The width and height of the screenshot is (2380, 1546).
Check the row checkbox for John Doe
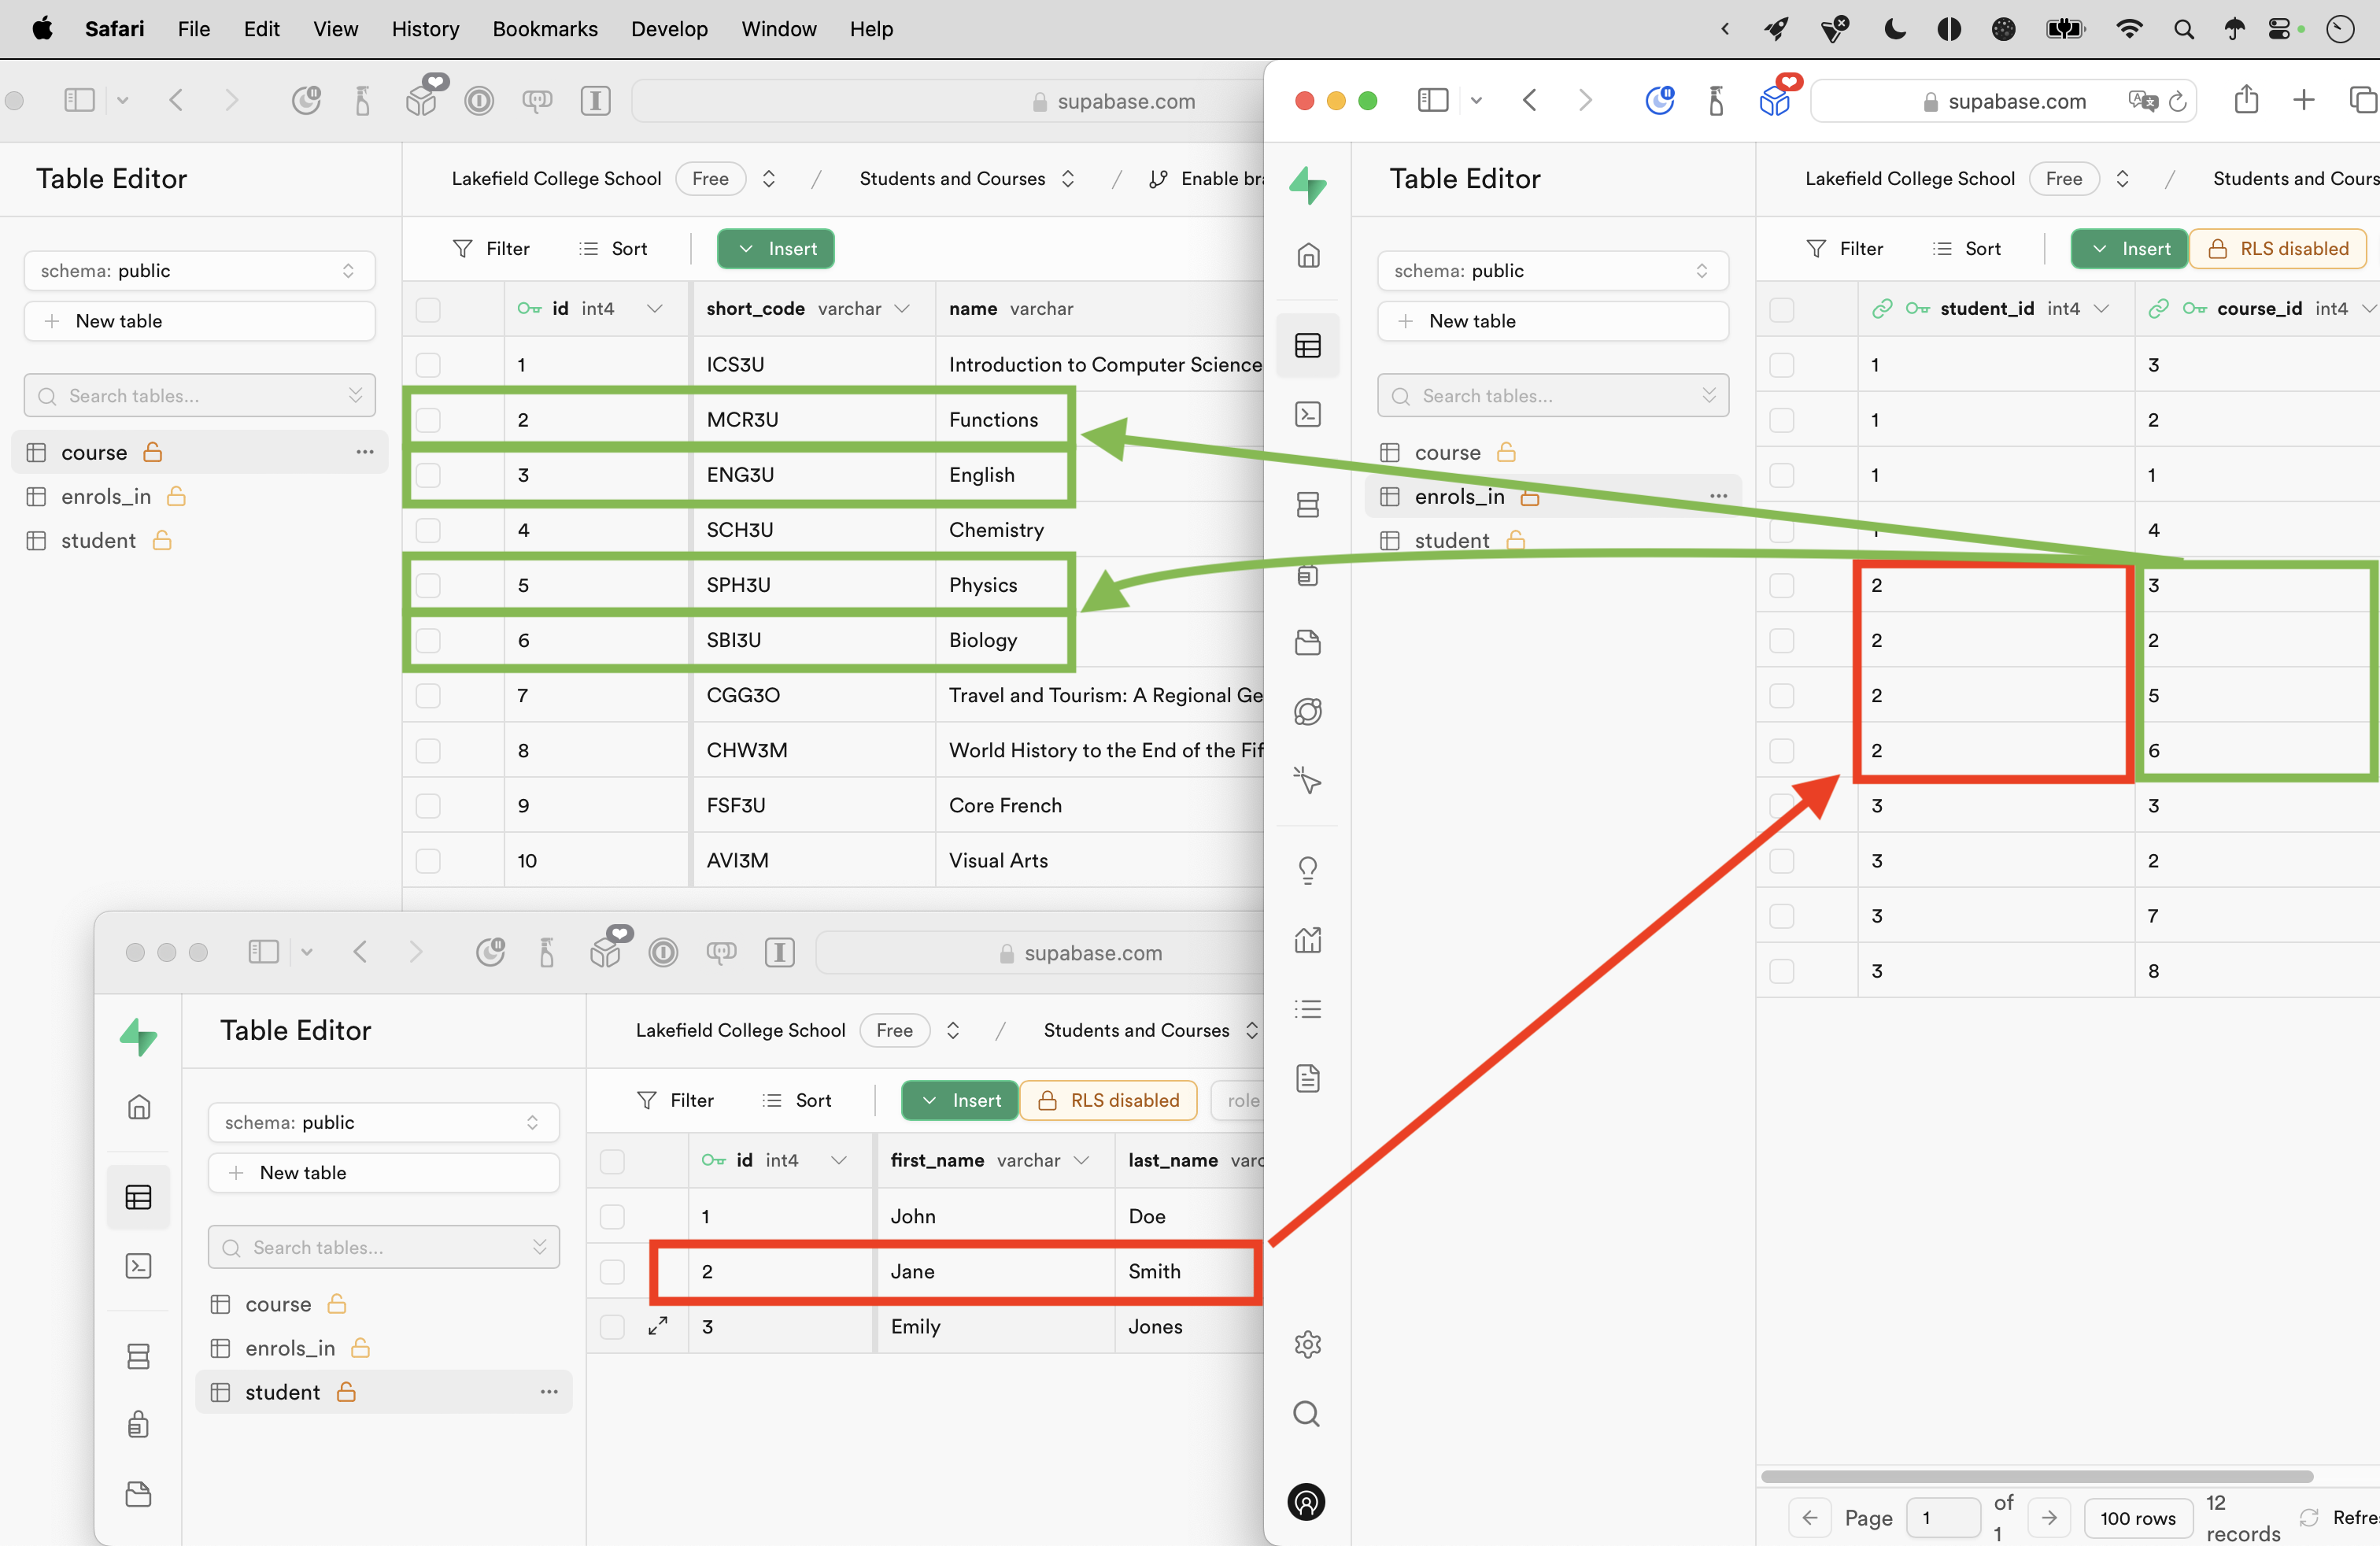612,1216
